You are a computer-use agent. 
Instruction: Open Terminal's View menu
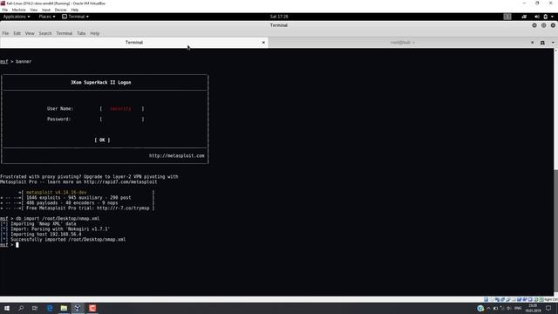tap(30, 33)
